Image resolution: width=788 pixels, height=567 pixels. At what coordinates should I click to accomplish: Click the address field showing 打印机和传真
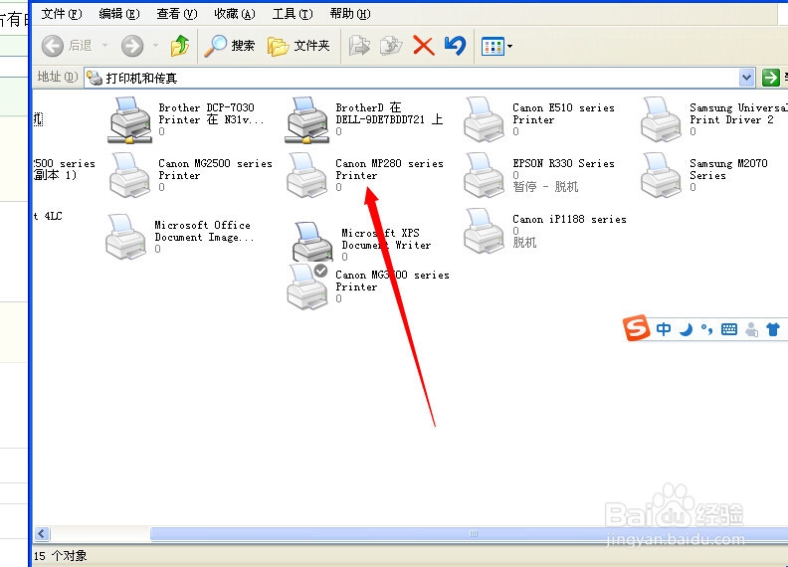tap(411, 78)
